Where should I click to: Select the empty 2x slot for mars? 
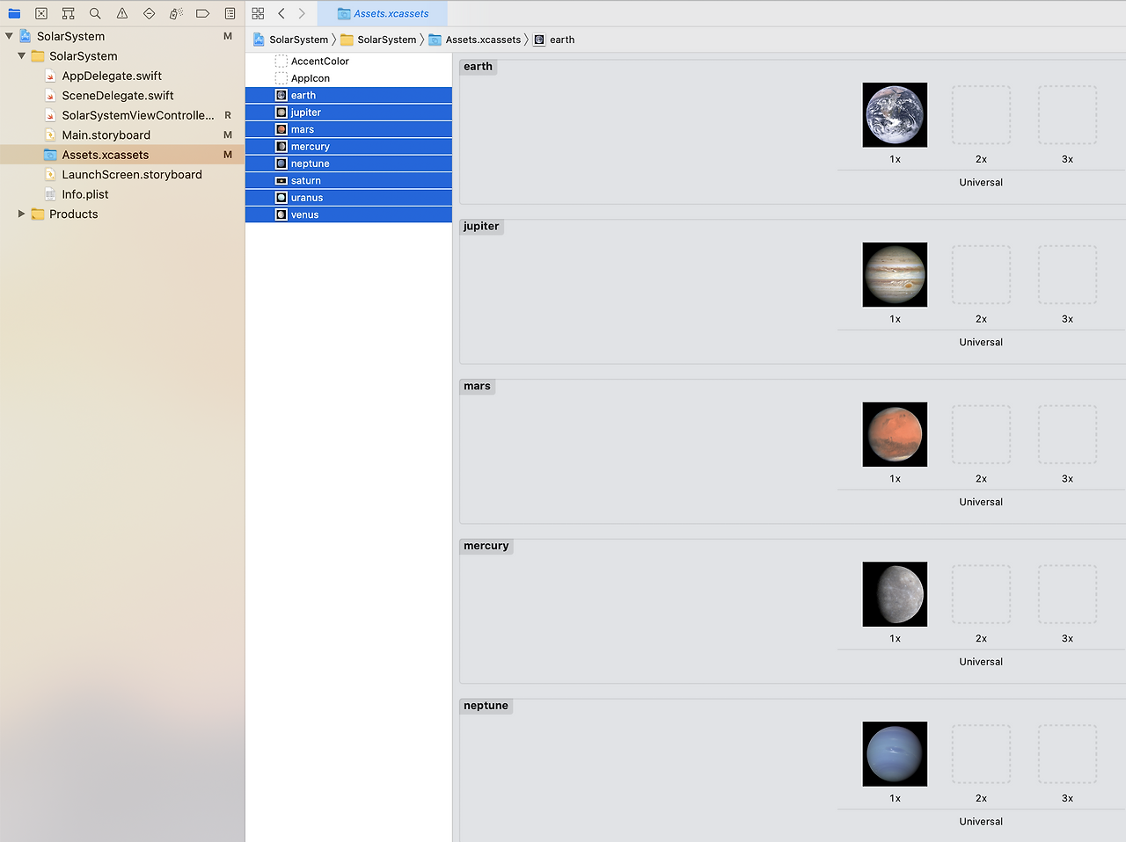pos(981,435)
